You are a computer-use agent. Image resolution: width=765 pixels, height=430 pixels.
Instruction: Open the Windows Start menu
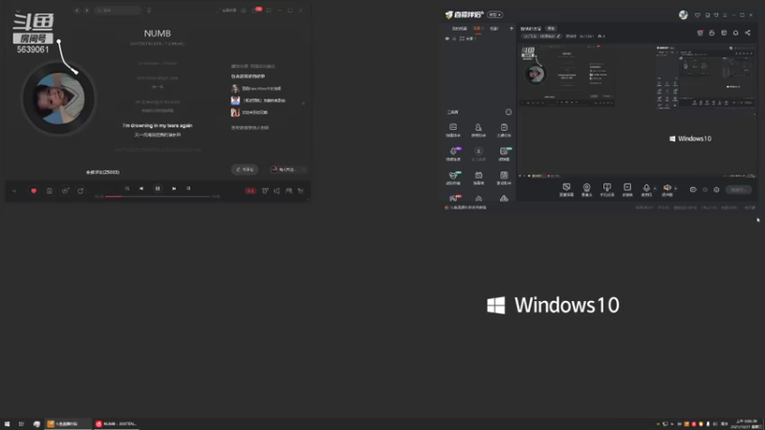(7, 424)
